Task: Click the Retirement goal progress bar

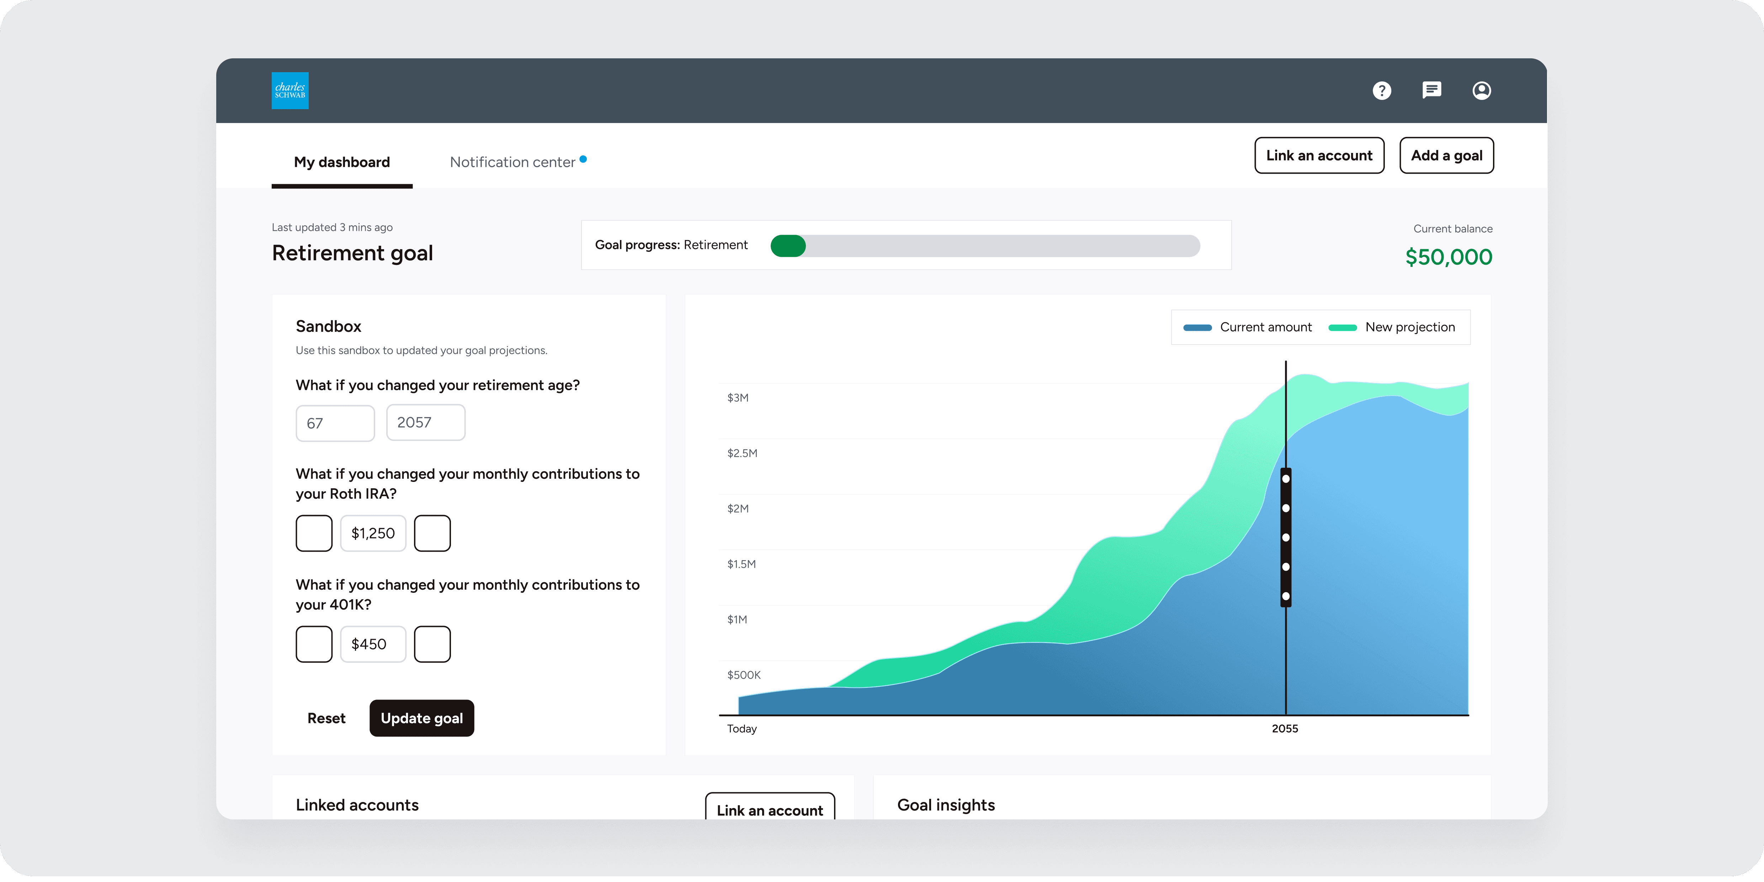Action: [985, 246]
